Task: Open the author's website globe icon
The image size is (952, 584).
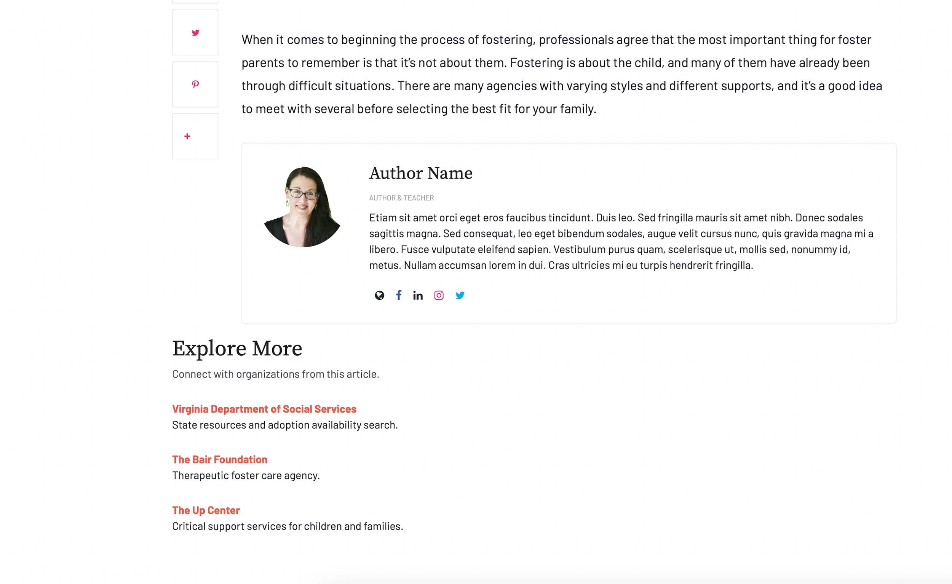Action: click(379, 296)
